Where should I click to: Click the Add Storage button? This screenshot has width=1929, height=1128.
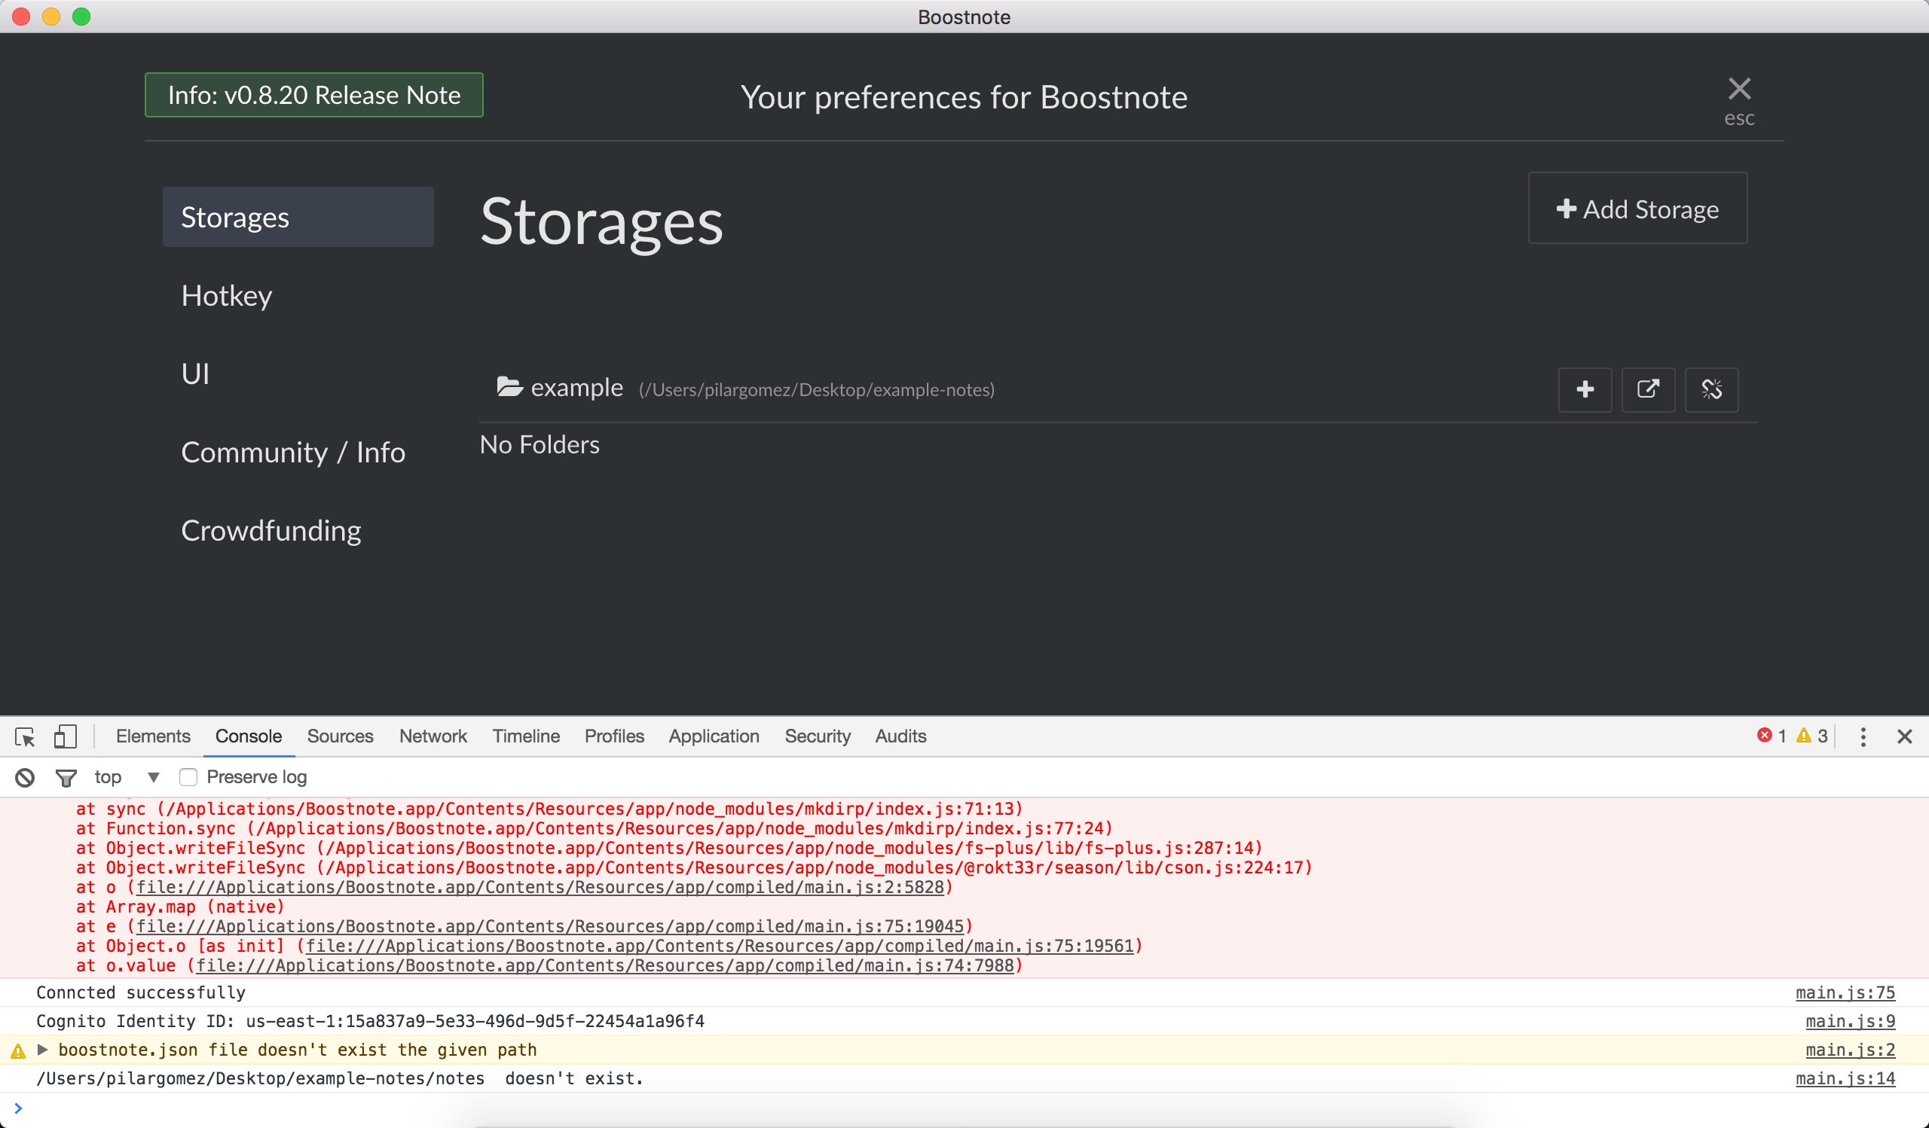pos(1637,209)
